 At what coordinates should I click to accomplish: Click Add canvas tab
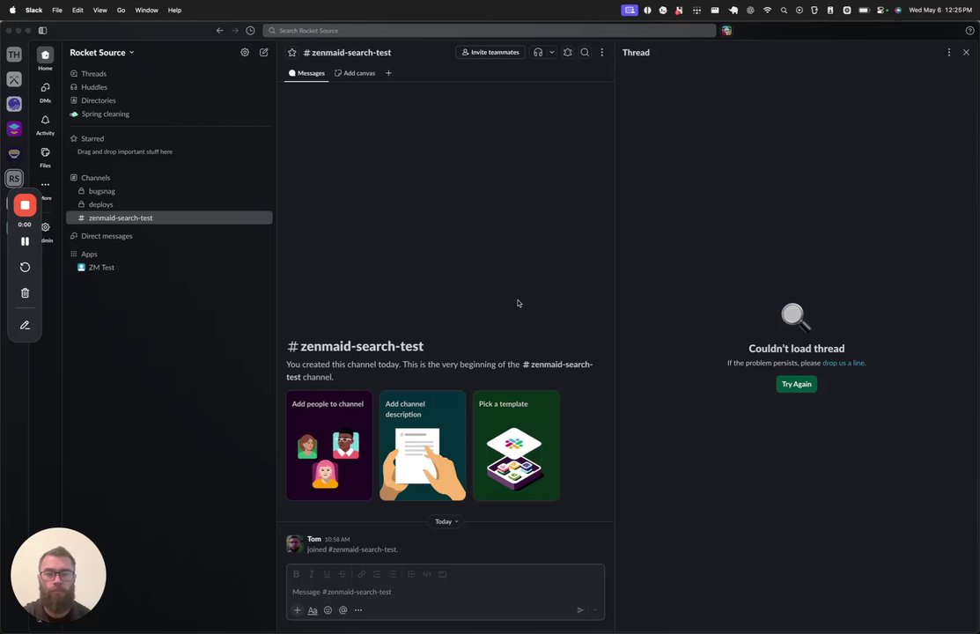(355, 73)
